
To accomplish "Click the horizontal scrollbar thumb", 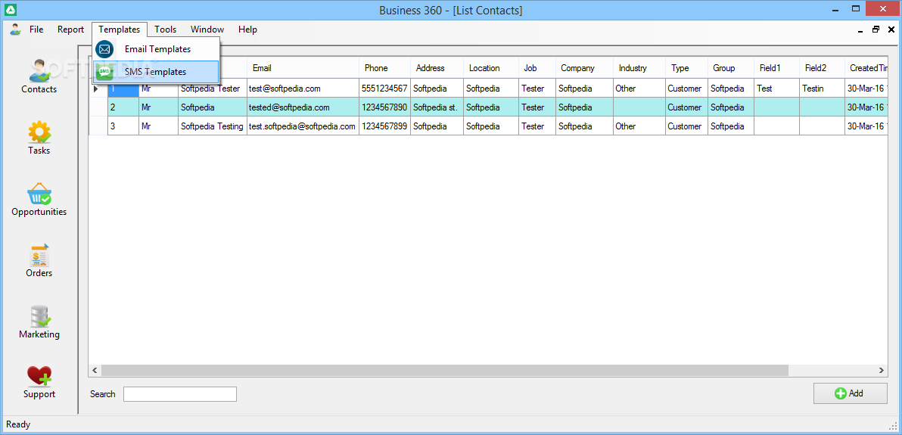I will pyautogui.click(x=445, y=371).
